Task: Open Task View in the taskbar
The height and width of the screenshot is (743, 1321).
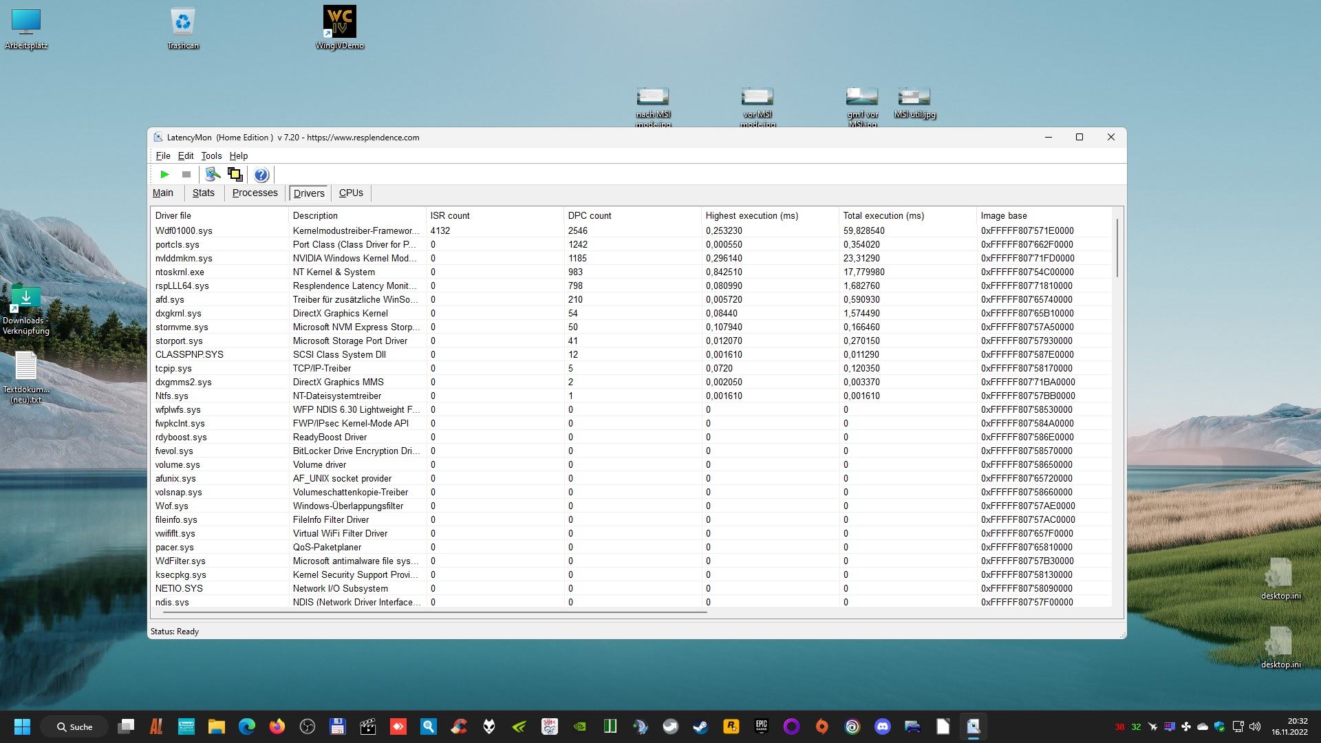Action: coord(126,726)
